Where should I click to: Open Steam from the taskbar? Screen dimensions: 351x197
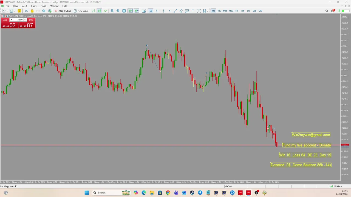(192, 193)
